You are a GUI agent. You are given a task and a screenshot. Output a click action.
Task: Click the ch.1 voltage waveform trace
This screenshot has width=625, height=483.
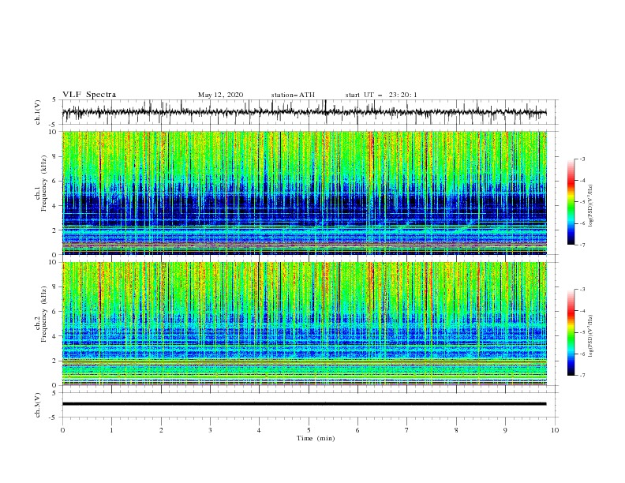tap(304, 112)
